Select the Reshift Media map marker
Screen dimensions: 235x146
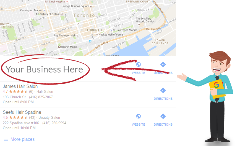click(x=59, y=47)
